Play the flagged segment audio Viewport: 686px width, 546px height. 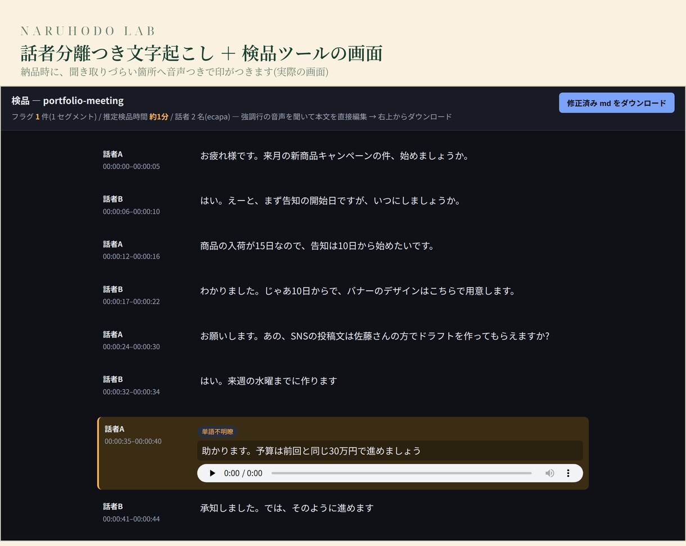tap(212, 473)
